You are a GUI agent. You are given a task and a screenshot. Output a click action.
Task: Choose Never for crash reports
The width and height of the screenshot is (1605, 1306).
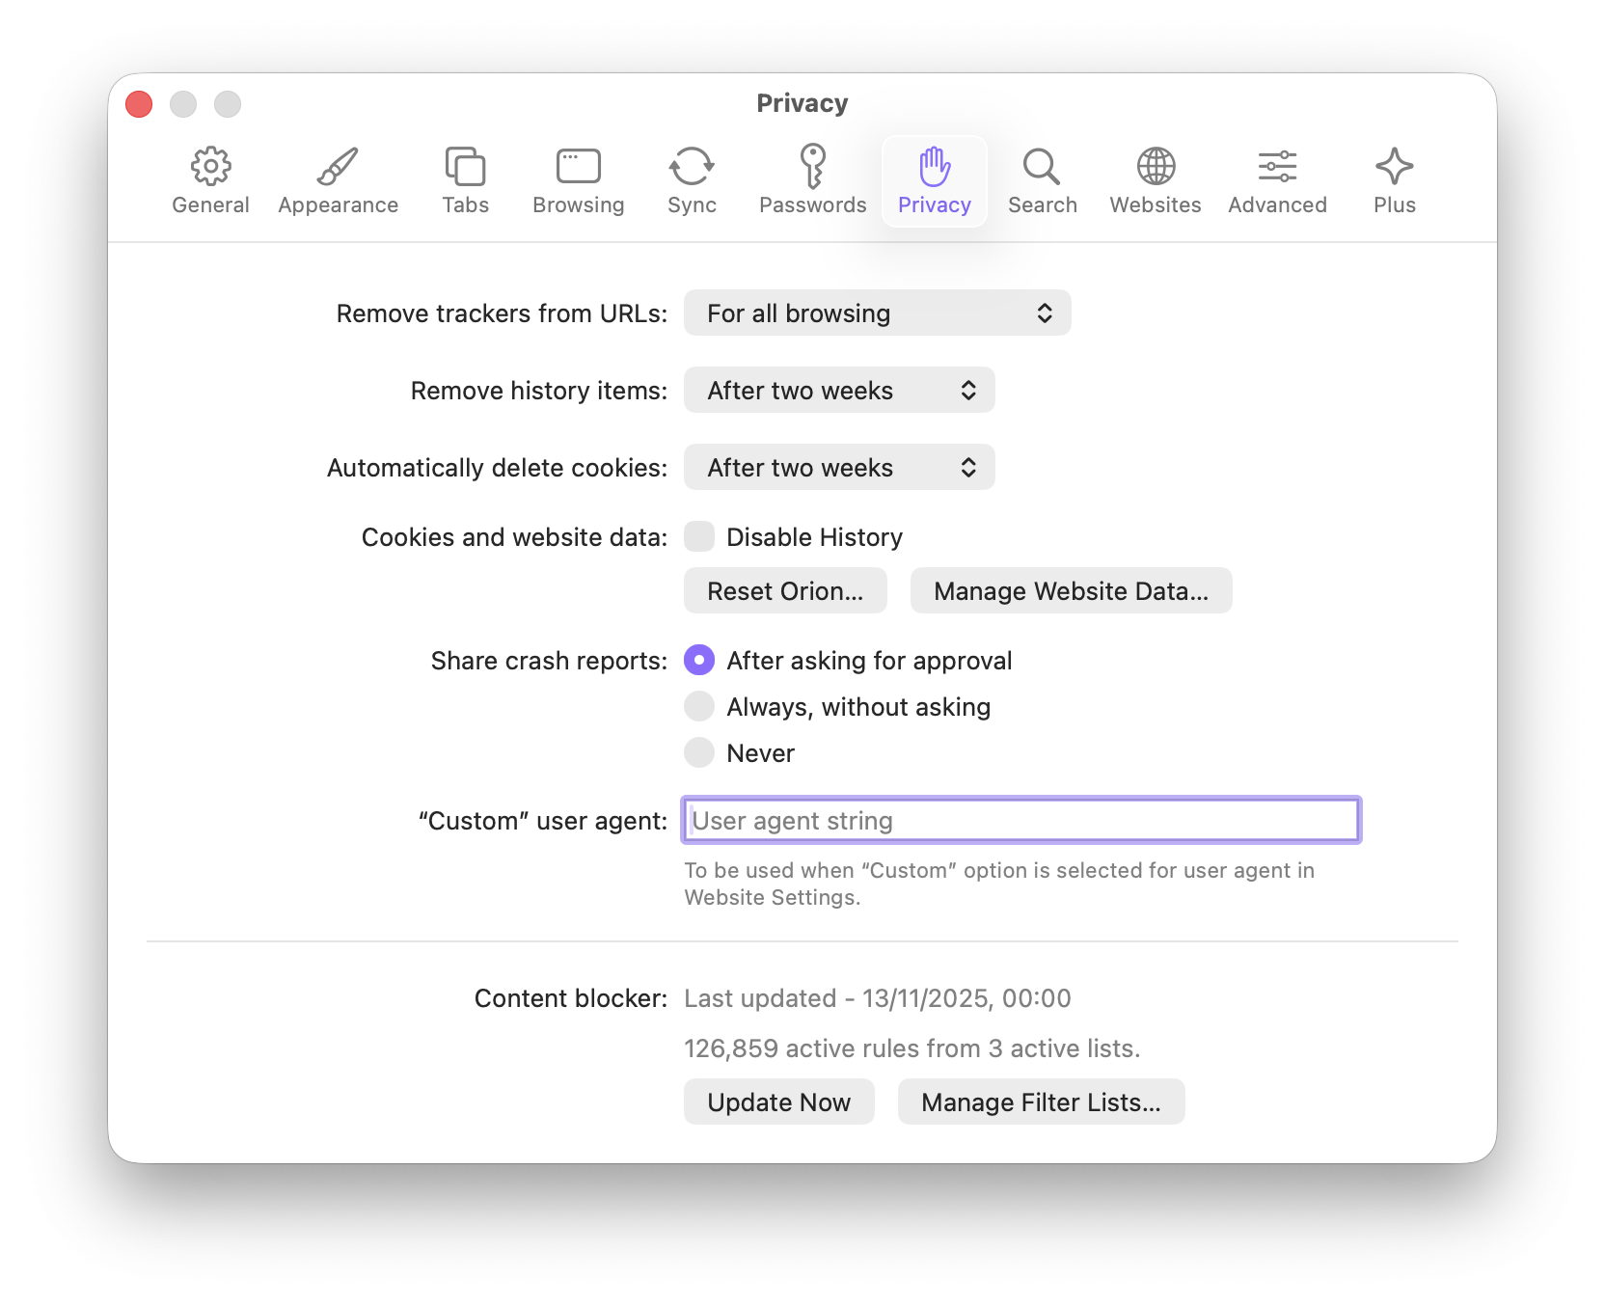[699, 752]
